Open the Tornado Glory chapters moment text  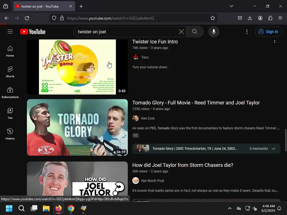(x=195, y=149)
